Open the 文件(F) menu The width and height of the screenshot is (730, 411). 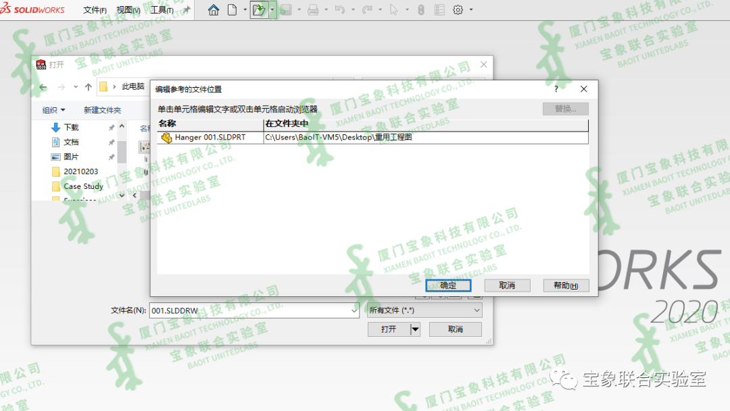coord(95,9)
